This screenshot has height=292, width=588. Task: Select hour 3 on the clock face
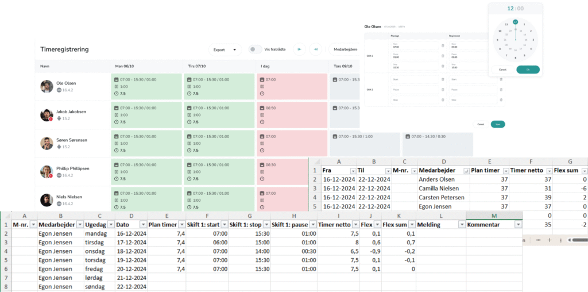click(533, 40)
